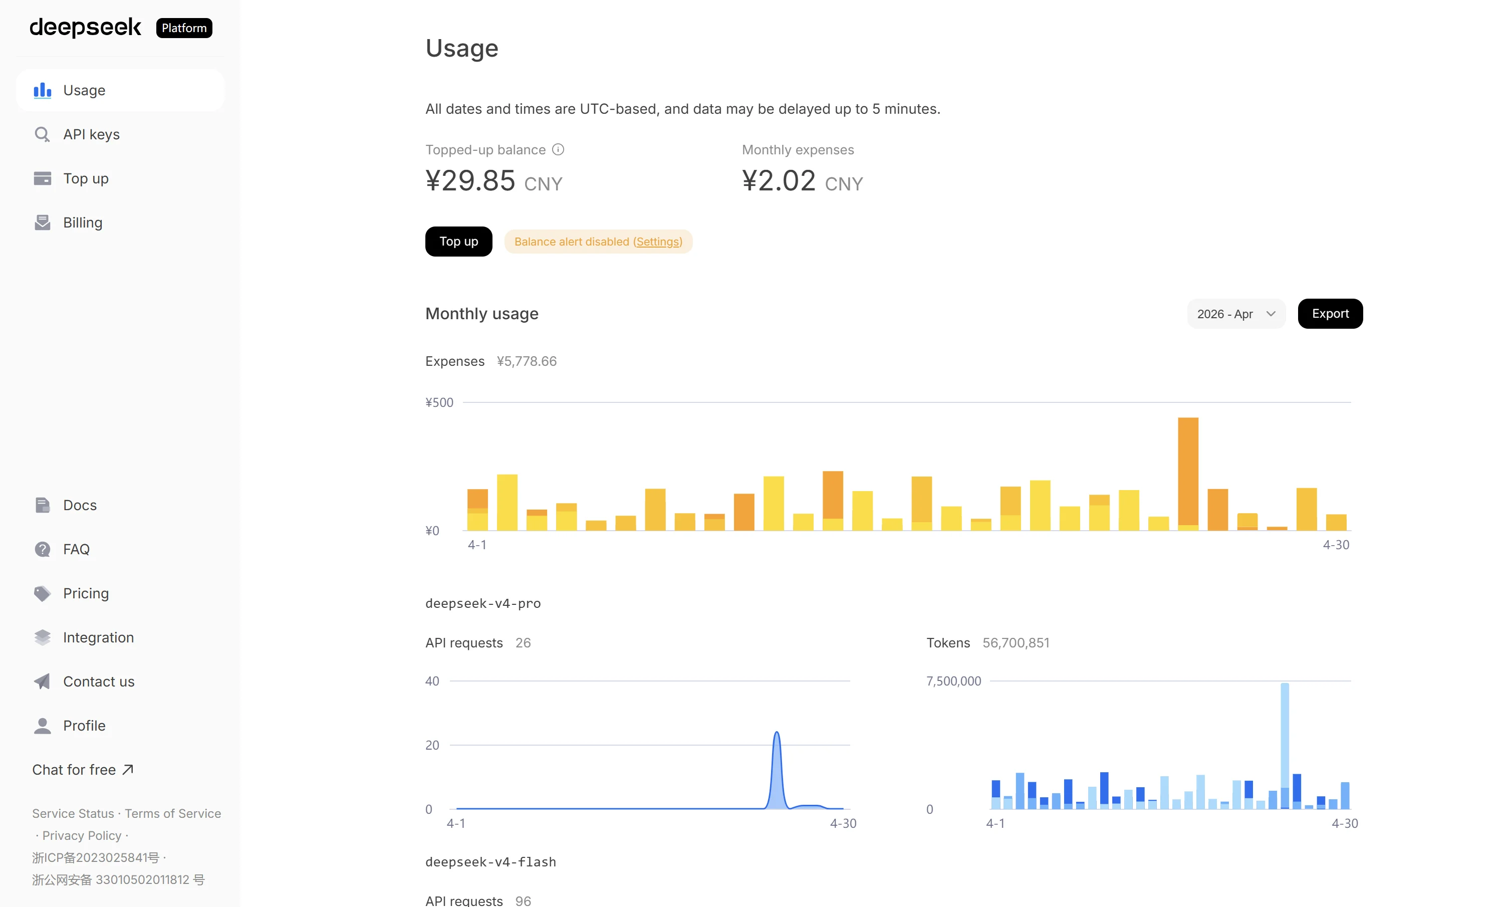1507x907 pixels.
Task: Click the Chat for free arrow icon
Action: (128, 770)
